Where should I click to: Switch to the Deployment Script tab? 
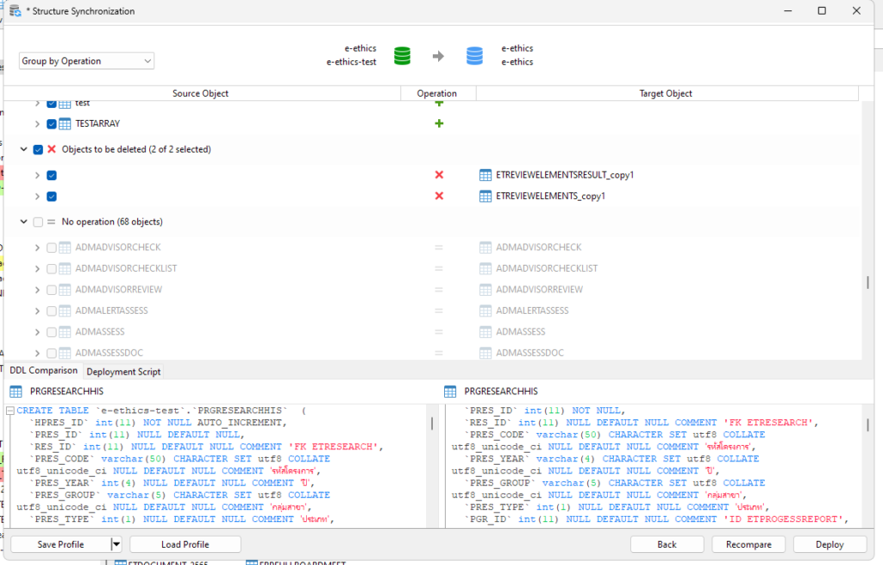(123, 372)
